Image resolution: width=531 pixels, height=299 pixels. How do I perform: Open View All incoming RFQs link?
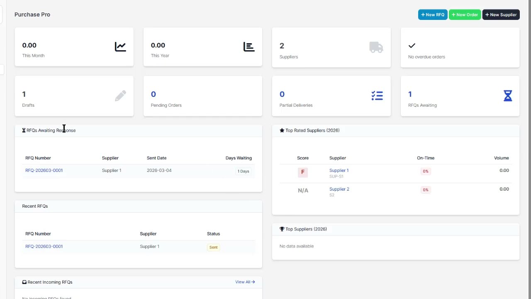coord(245,282)
